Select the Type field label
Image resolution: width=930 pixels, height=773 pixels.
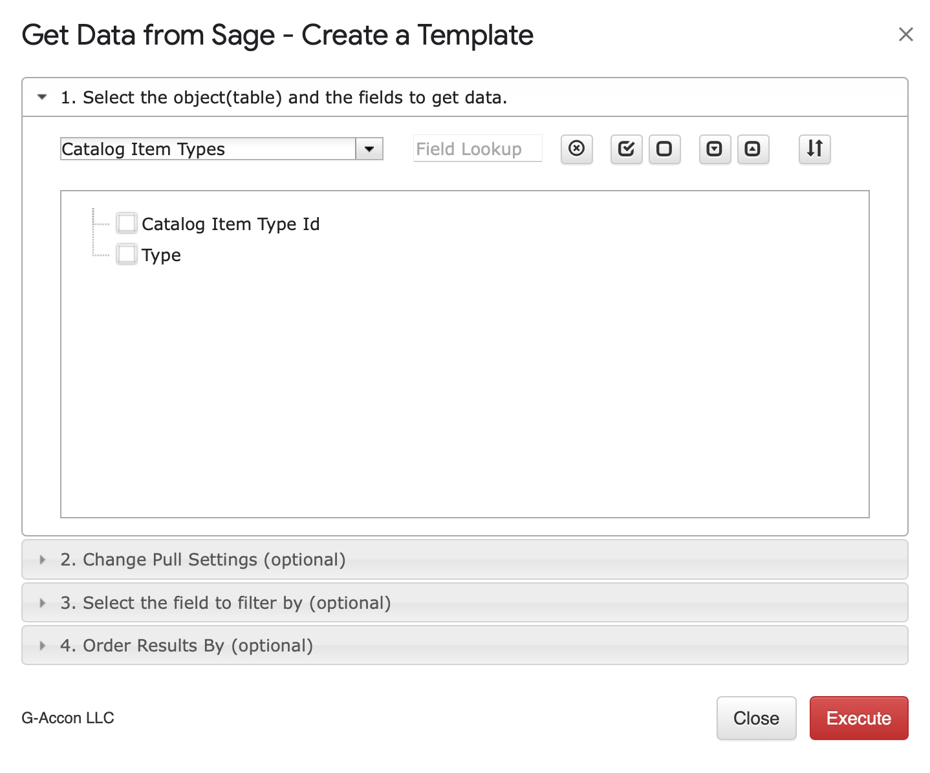[161, 255]
